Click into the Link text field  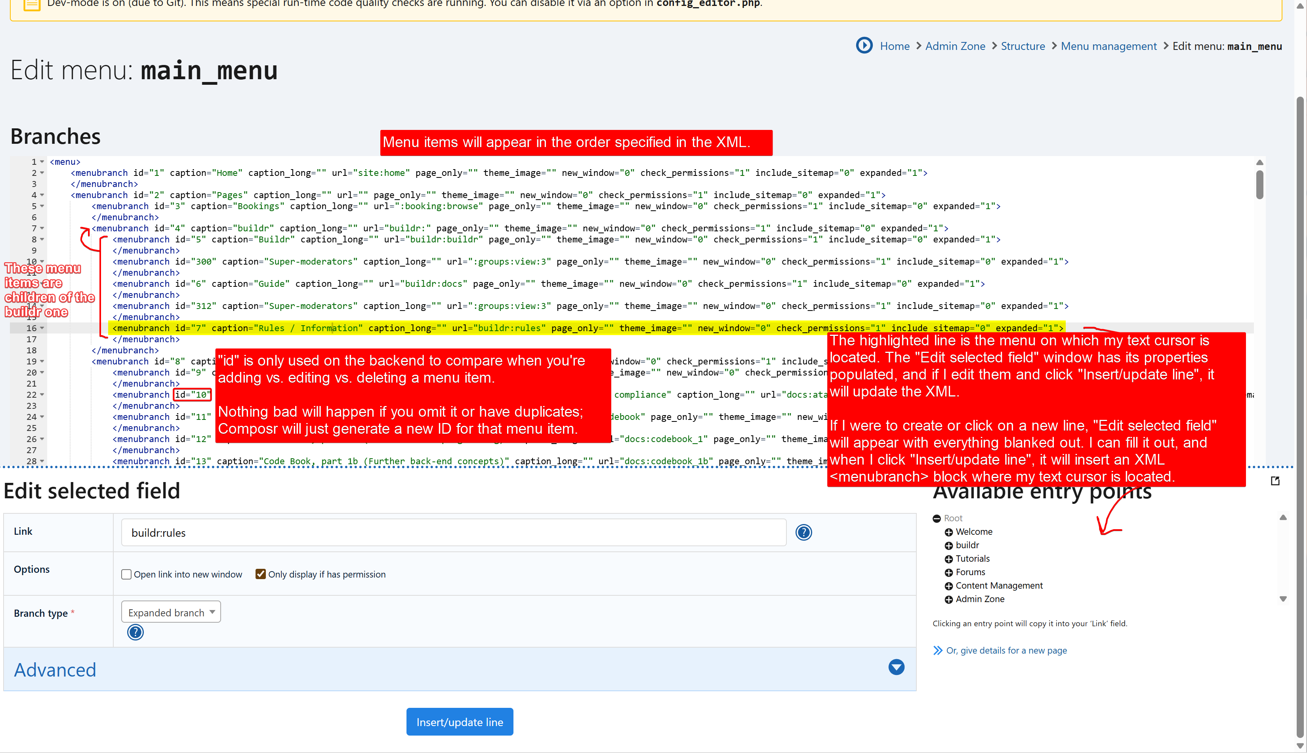[453, 533]
